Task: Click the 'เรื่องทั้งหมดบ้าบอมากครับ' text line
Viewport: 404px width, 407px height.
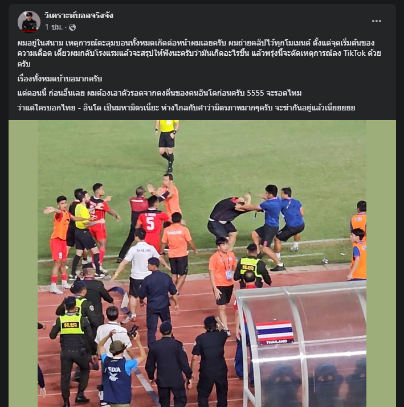Action: [x=59, y=79]
